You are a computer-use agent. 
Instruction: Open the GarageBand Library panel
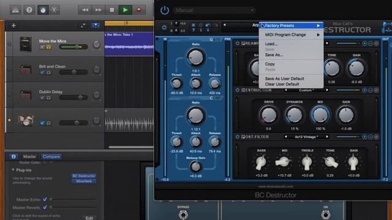click(15, 10)
